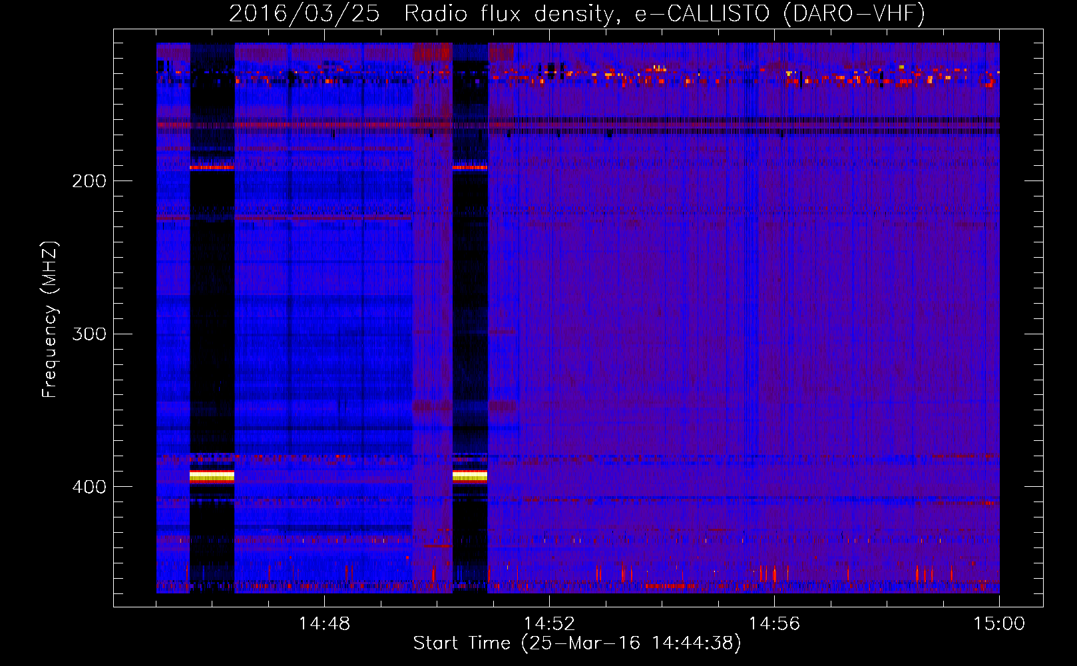Click the 14:48 time tick label
Image resolution: width=1077 pixels, height=666 pixels.
click(324, 624)
